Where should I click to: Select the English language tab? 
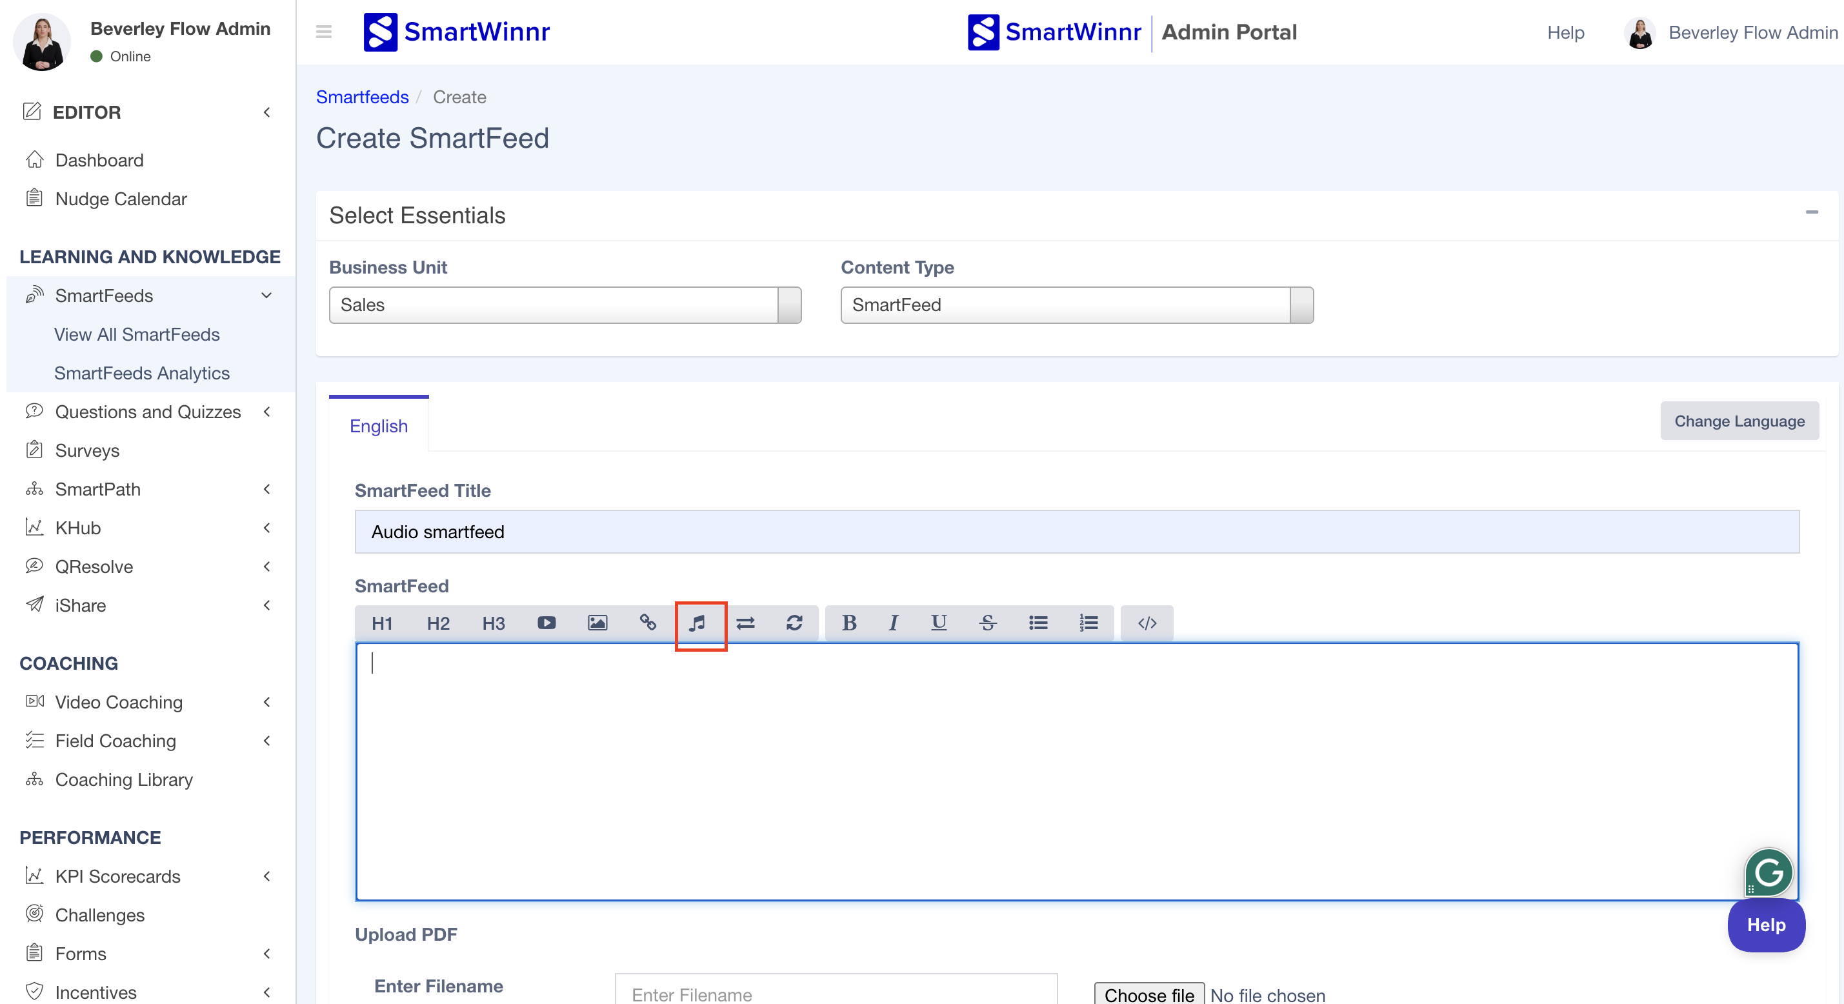coord(379,426)
